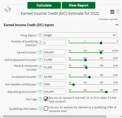Uncheck the Your age checkbox
This screenshot has width=122, height=118.
coord(46,99)
